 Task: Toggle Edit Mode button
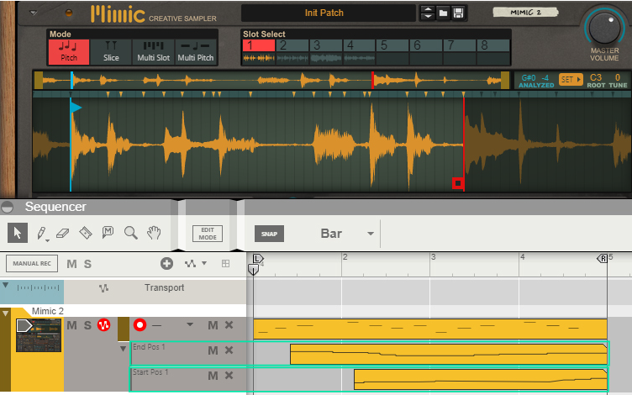[x=208, y=234]
